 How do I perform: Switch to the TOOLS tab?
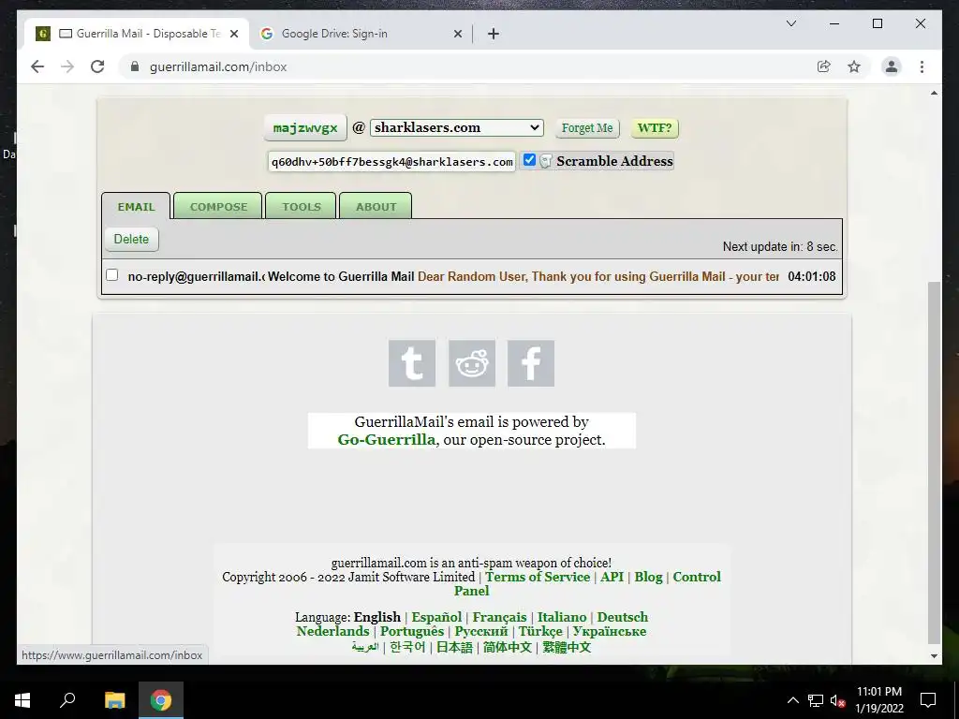coord(301,206)
